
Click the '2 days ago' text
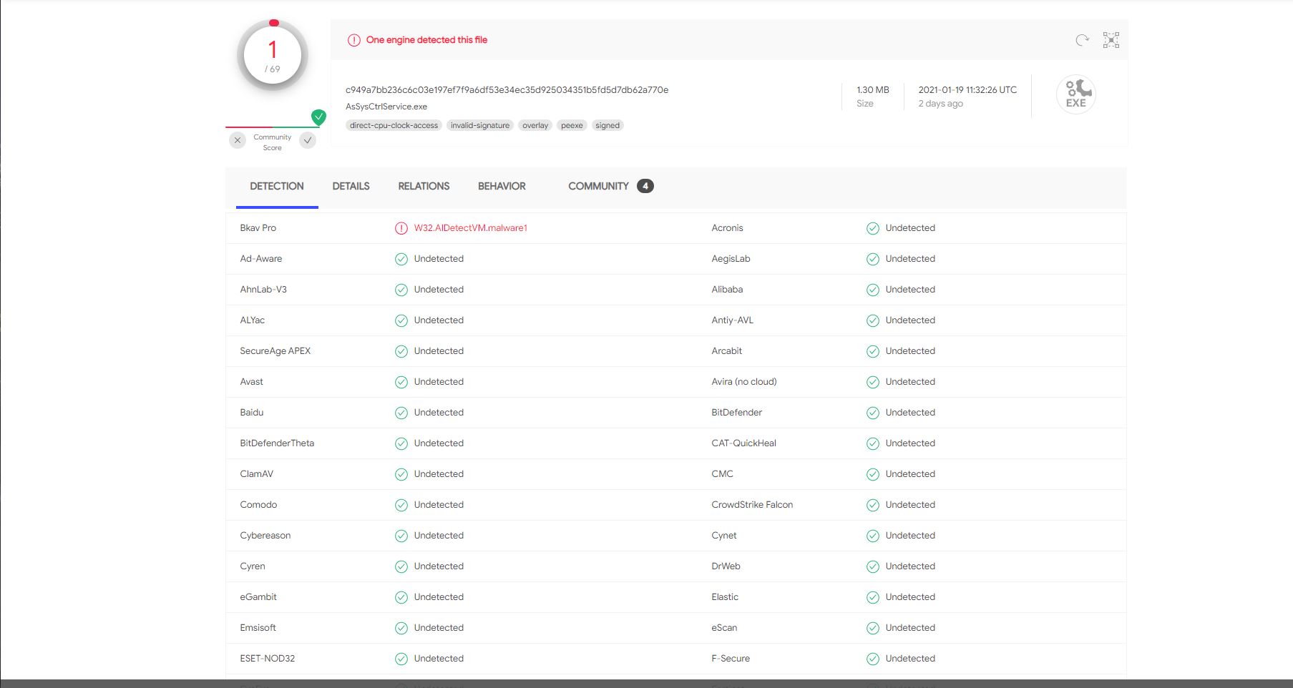[x=940, y=104]
